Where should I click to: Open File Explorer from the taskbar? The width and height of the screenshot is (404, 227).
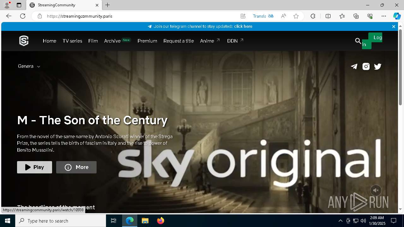145,221
